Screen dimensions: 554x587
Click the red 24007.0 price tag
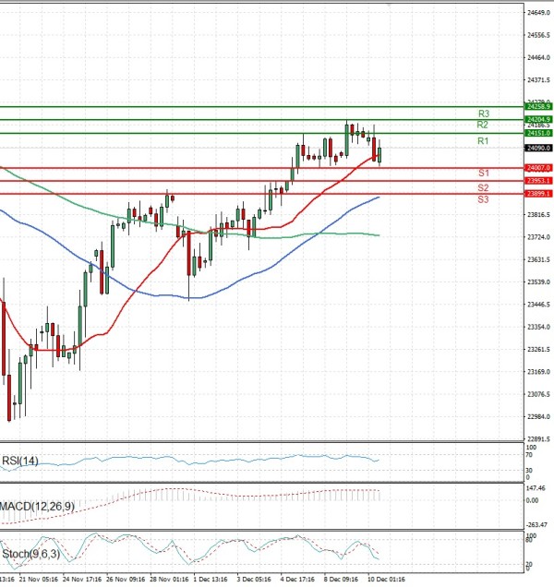[x=537, y=168]
